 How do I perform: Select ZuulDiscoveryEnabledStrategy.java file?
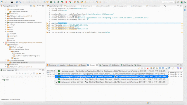coord(27,56)
